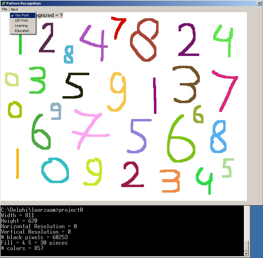Close the Pattern Recognition window
The height and width of the screenshot is (258, 263).
(x=259, y=3)
